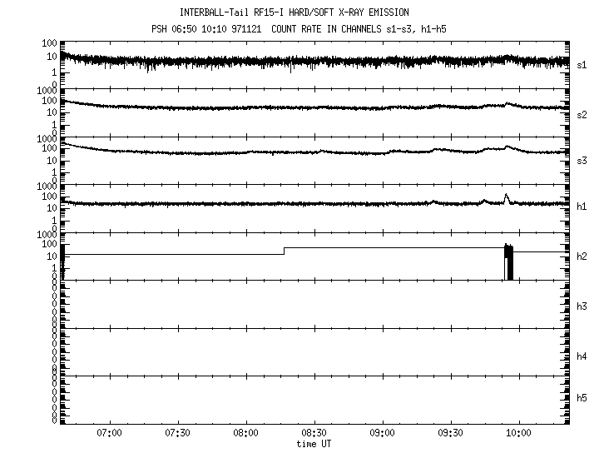The height and width of the screenshot is (458, 599).
Task: Select the 10:00 time tick label
Action: click(518, 434)
